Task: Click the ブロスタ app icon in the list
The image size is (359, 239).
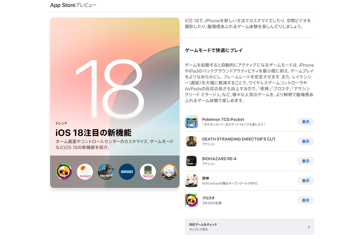Action: (191, 200)
